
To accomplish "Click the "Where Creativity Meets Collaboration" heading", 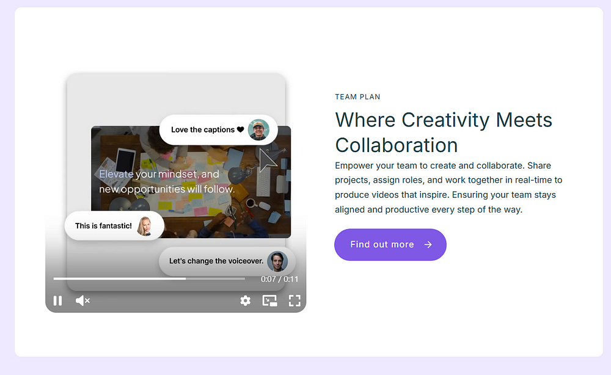I will click(444, 133).
